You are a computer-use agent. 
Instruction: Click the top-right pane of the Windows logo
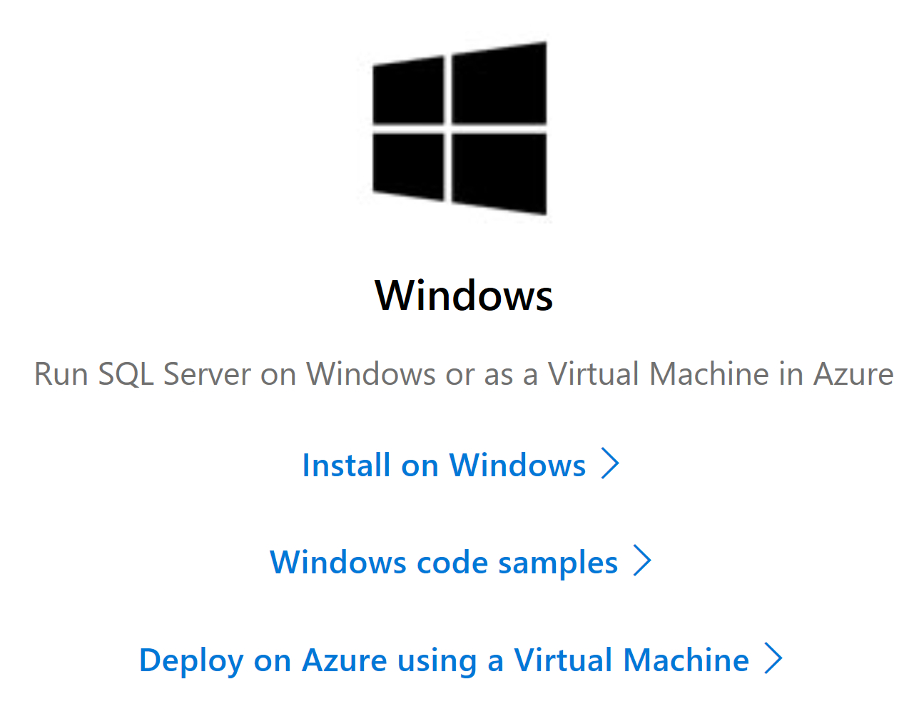(x=499, y=84)
